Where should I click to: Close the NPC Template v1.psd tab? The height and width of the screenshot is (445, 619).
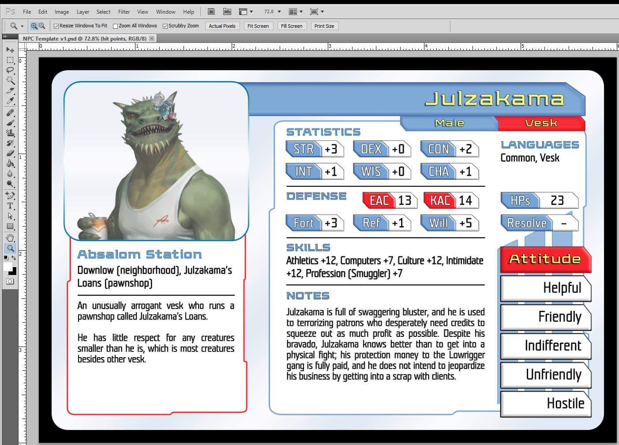click(152, 38)
